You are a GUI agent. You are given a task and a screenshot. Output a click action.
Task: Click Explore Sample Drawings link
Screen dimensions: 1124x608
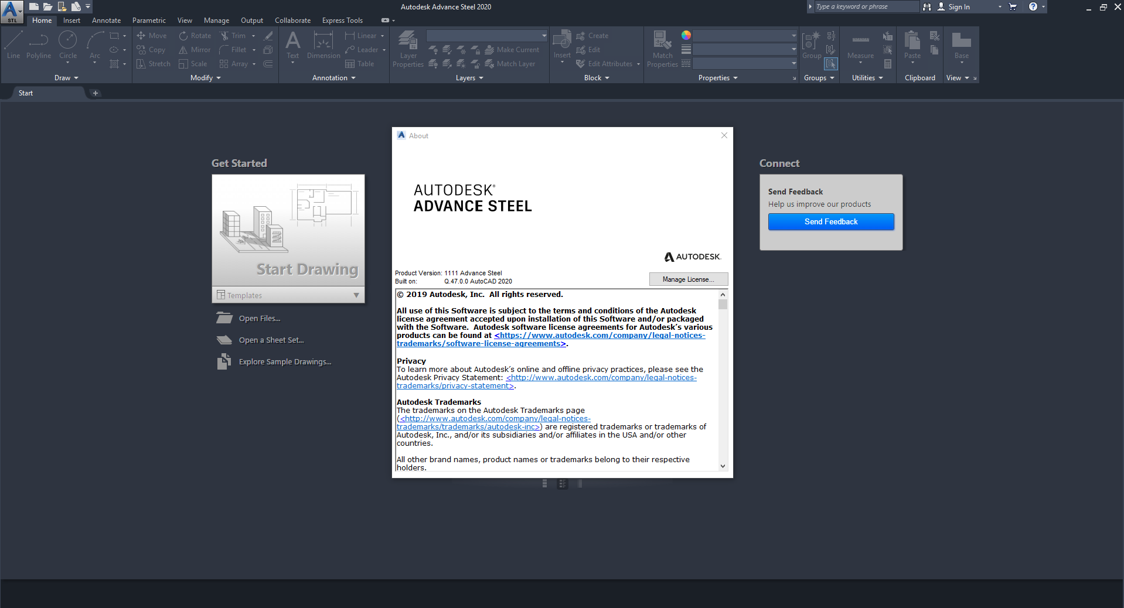(274, 361)
